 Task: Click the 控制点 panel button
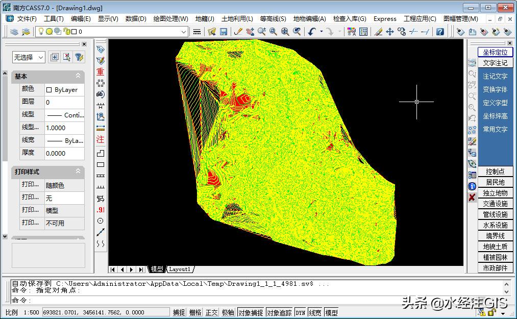pos(495,171)
